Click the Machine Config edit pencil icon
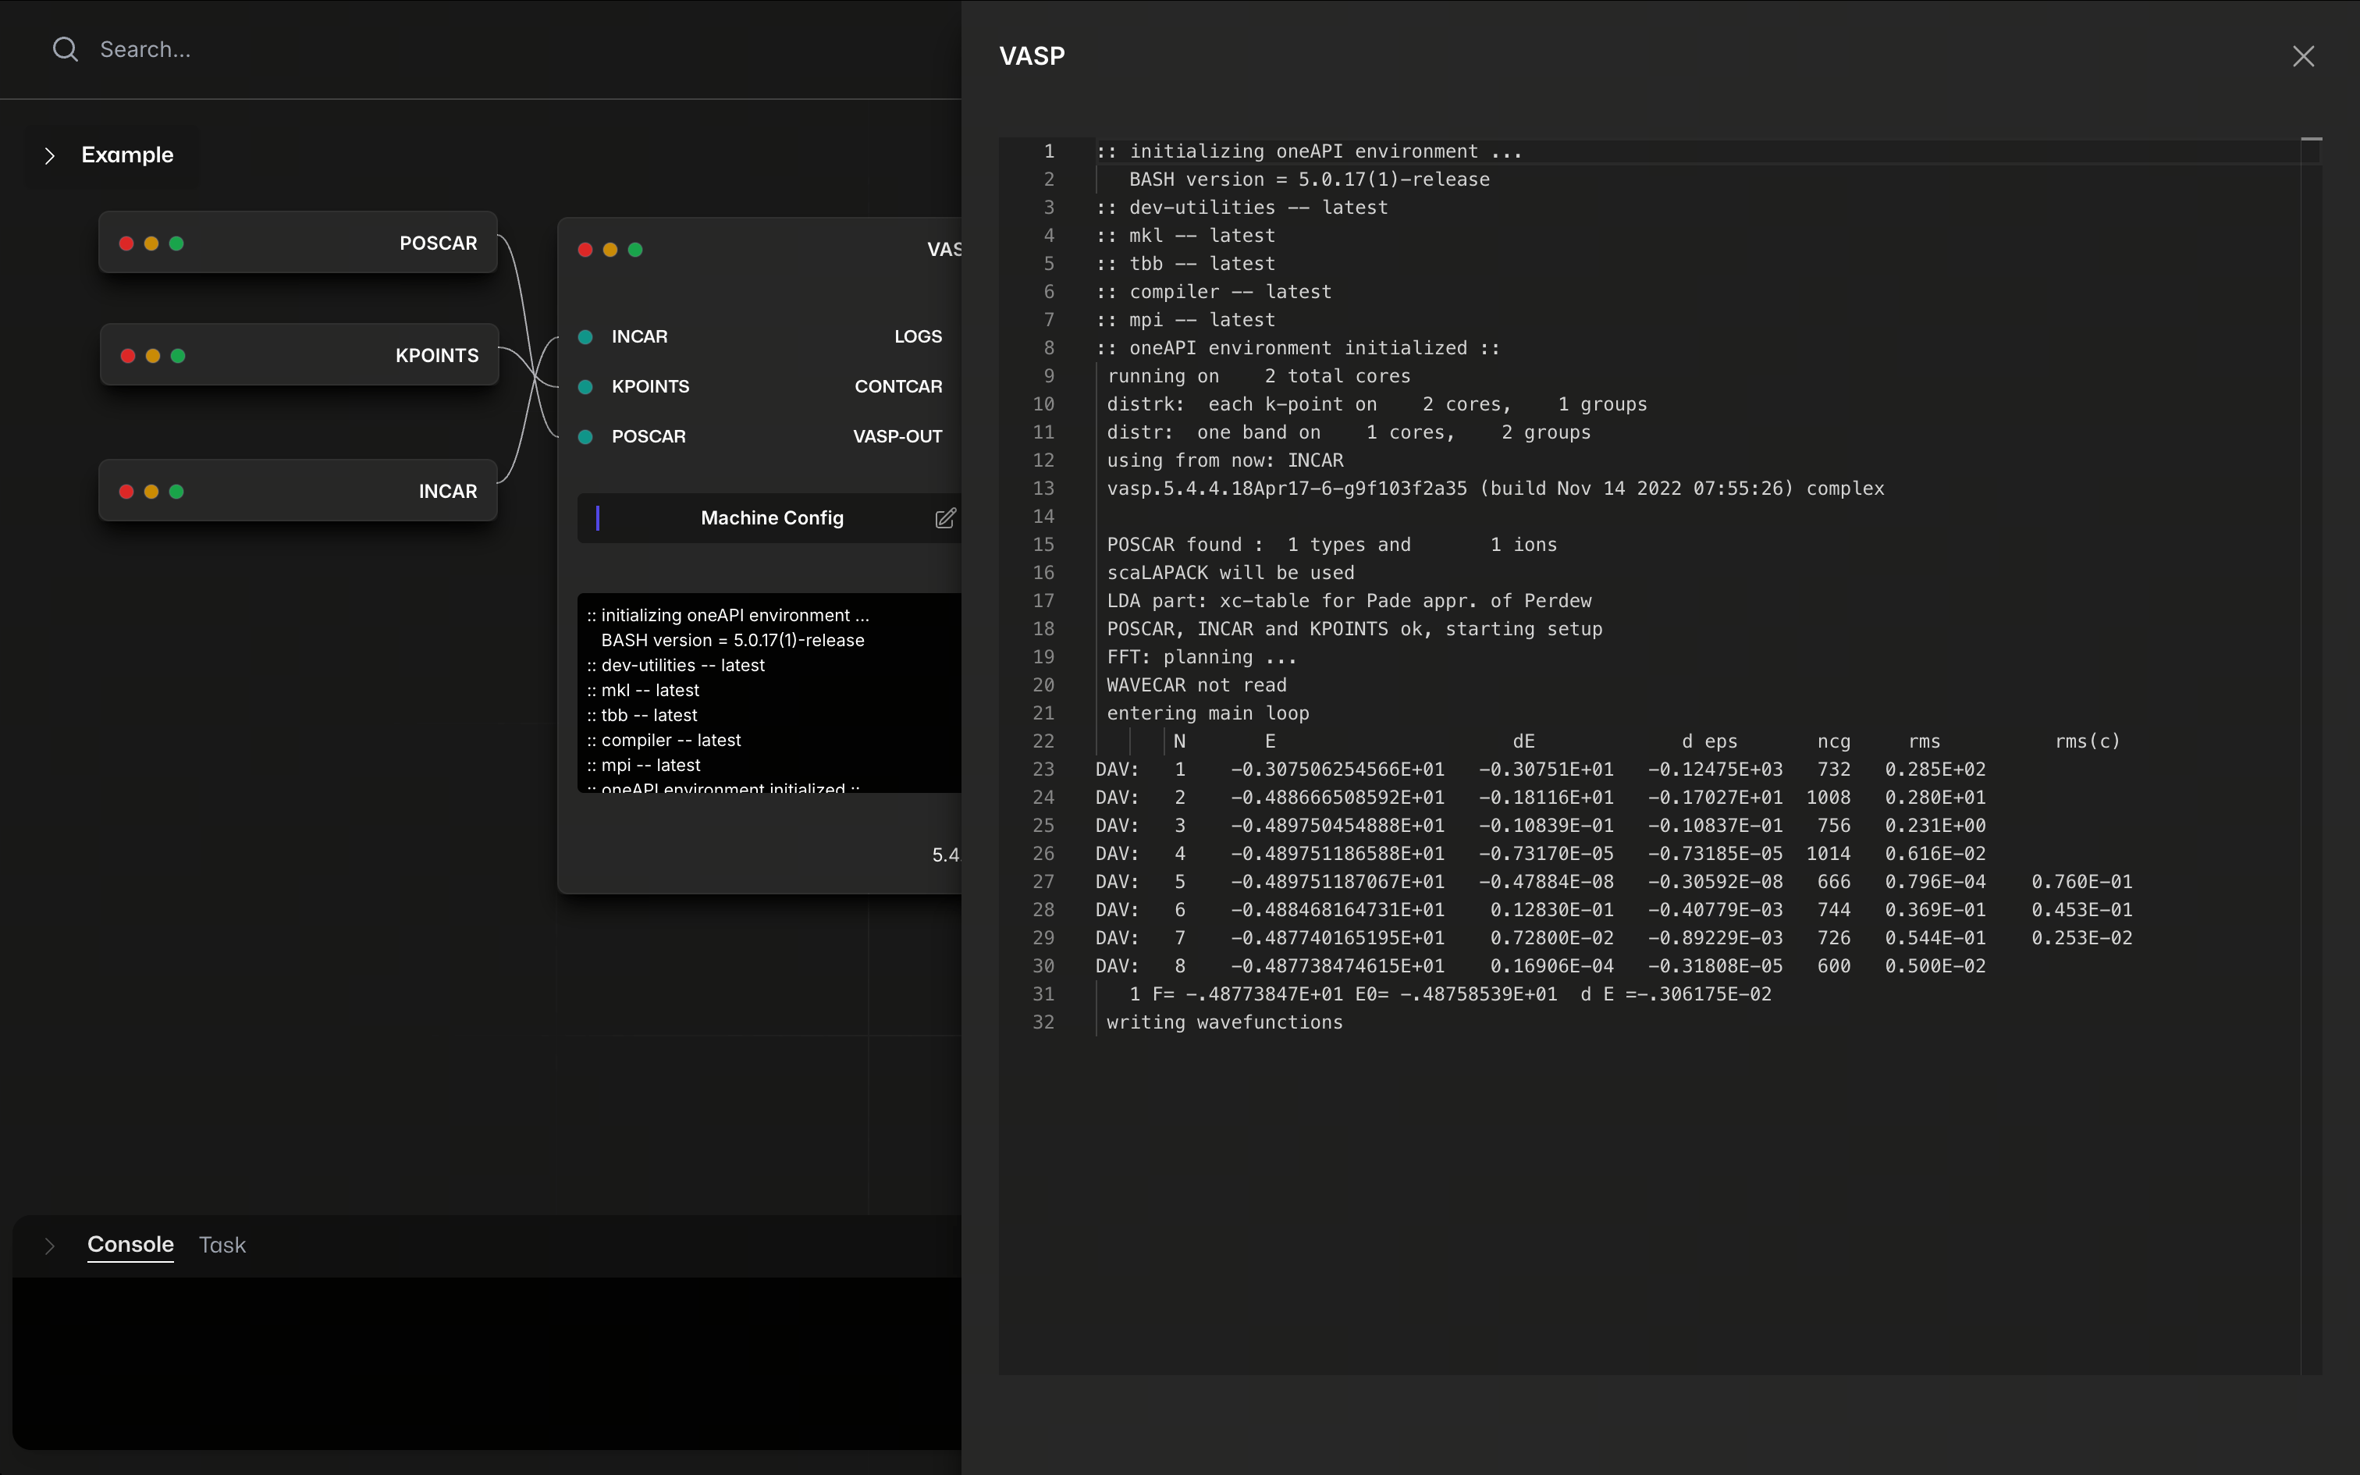The width and height of the screenshot is (2360, 1475). (x=944, y=518)
